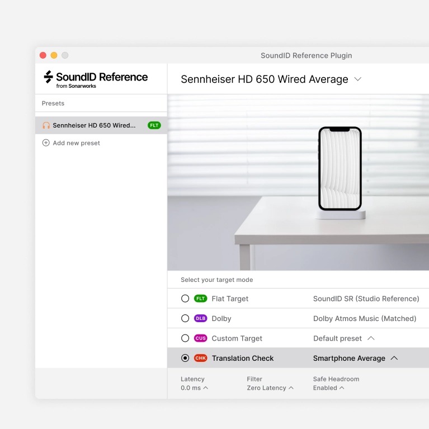Click the magenta CUS badge beside Custom Target

click(x=201, y=338)
